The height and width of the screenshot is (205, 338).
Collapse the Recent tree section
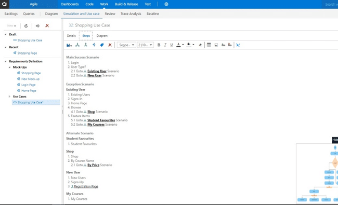click(6, 47)
